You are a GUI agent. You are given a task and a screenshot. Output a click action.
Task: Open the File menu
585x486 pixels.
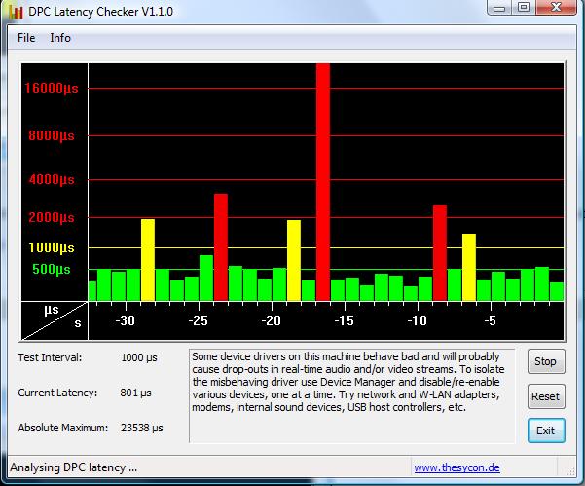coord(26,38)
